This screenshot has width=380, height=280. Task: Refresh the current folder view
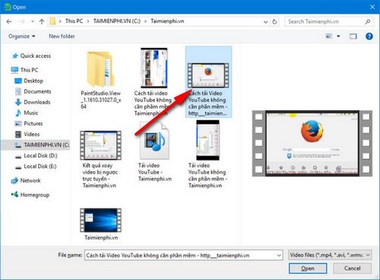pyautogui.click(x=274, y=22)
